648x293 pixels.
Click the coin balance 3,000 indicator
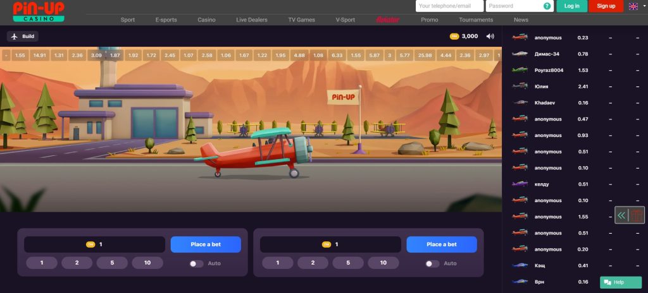[x=464, y=37]
